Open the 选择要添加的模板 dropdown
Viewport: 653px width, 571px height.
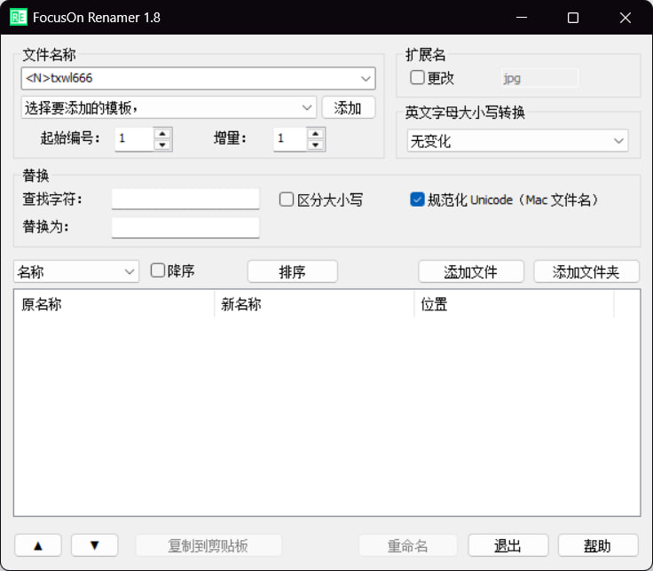[x=307, y=107]
